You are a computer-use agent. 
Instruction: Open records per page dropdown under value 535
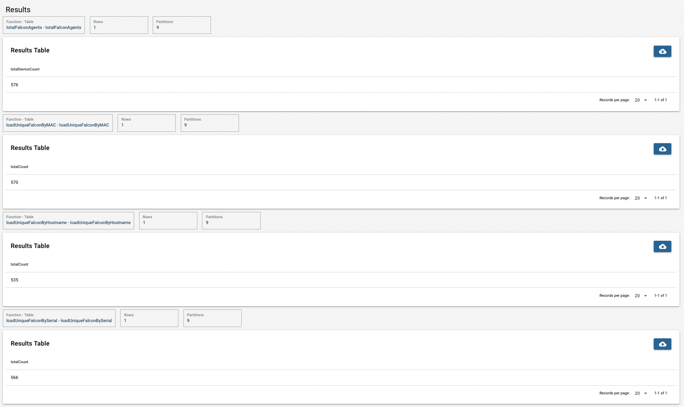(641, 296)
